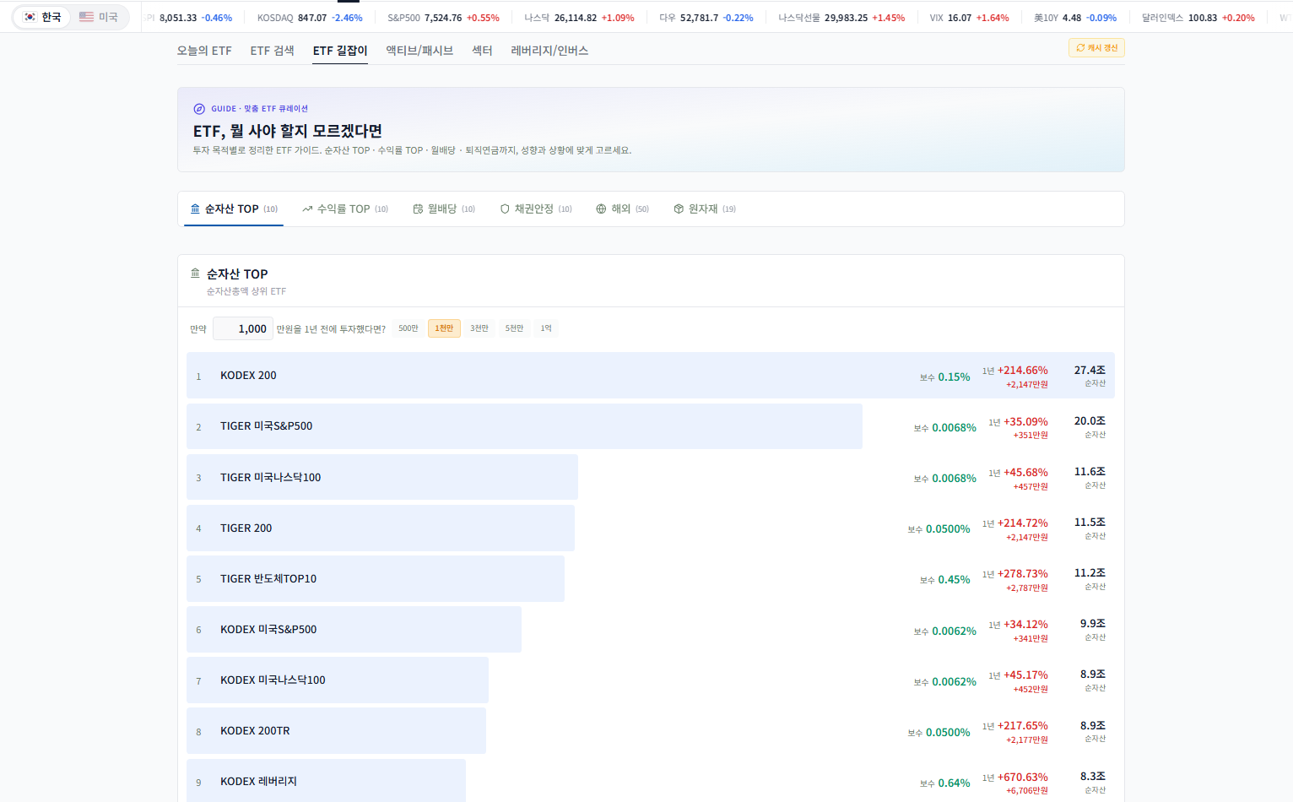The height and width of the screenshot is (802, 1293).
Task: Click the trend arrow icon on the 수익률 TOP tab
Action: coord(307,209)
